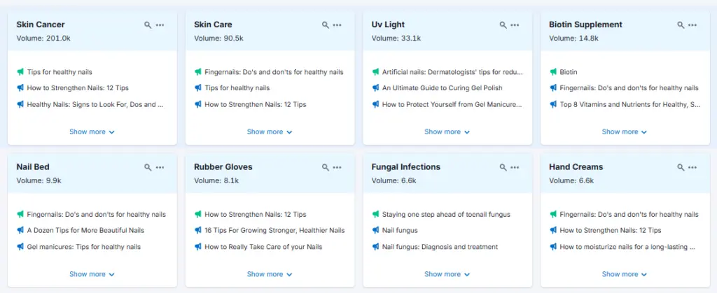Click the green megaphone icon beside Biotin
The image size is (717, 293).
point(553,72)
